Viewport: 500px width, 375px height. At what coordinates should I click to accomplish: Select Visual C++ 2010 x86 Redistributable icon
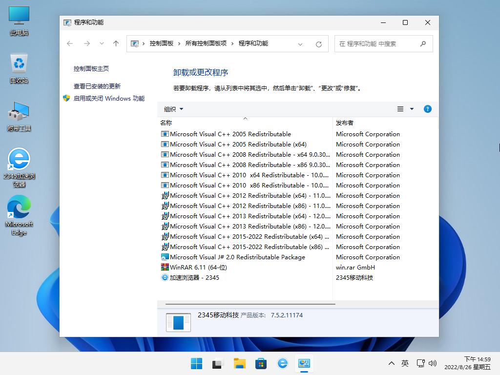165,185
